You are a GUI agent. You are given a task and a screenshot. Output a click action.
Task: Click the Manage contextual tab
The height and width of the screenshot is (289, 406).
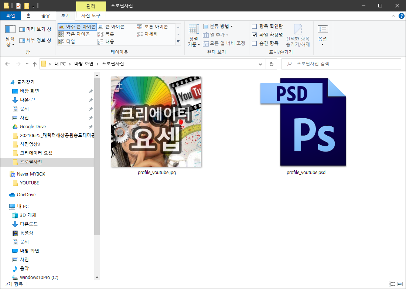pyautogui.click(x=91, y=6)
